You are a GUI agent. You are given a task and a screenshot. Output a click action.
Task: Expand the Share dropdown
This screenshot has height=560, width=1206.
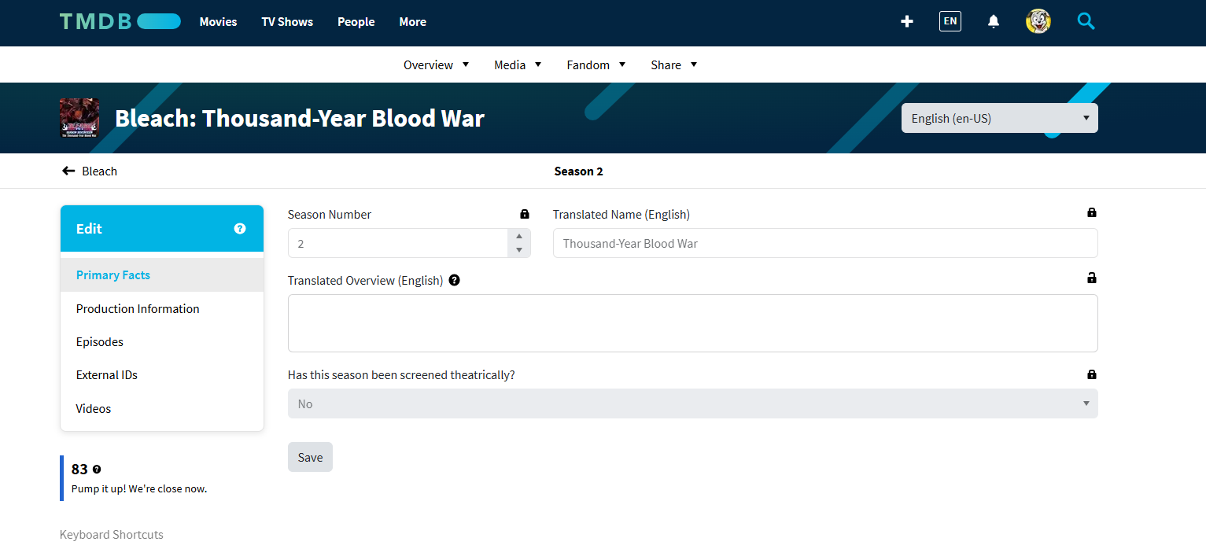coord(674,64)
